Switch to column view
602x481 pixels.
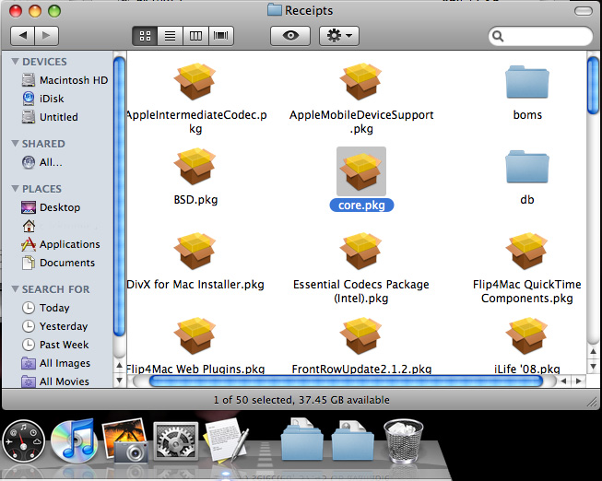click(x=195, y=36)
